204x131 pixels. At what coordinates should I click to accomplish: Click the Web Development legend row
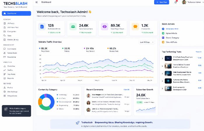(x=68, y=102)
